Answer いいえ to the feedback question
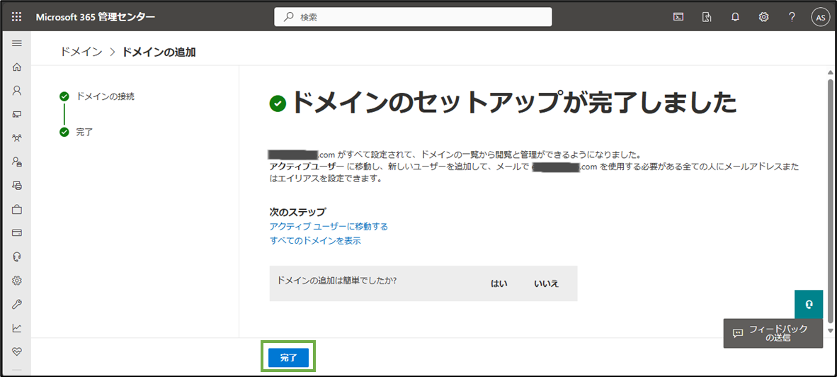The height and width of the screenshot is (377, 837). click(546, 283)
